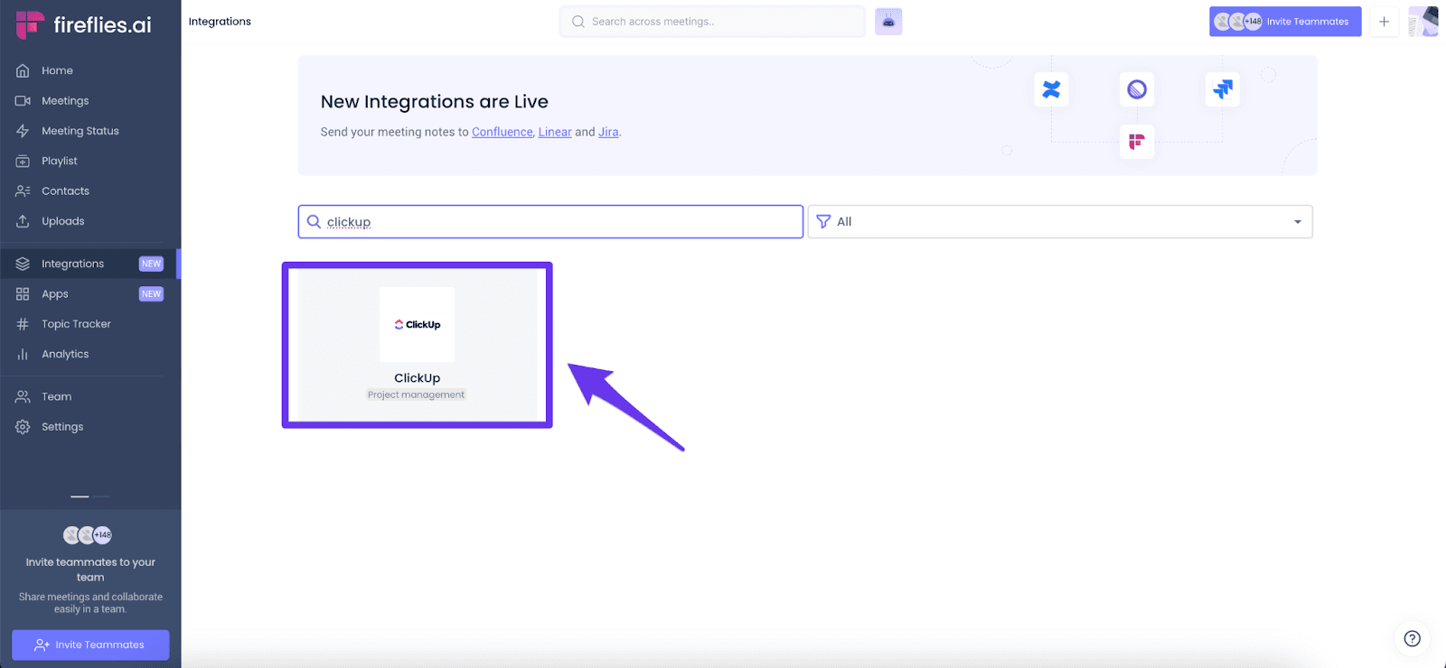
Task: Open the ClickUp integration card
Action: tap(418, 345)
